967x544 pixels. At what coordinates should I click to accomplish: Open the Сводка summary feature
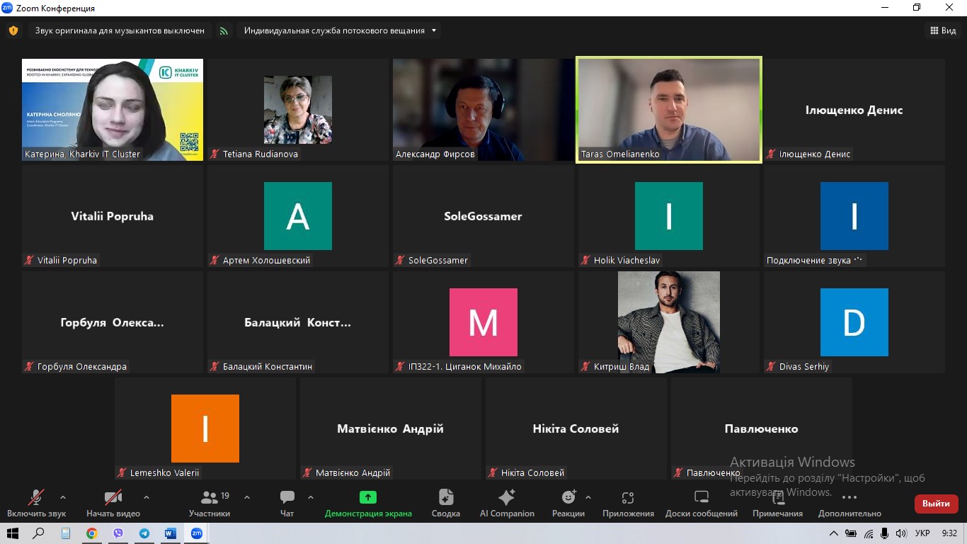point(446,504)
